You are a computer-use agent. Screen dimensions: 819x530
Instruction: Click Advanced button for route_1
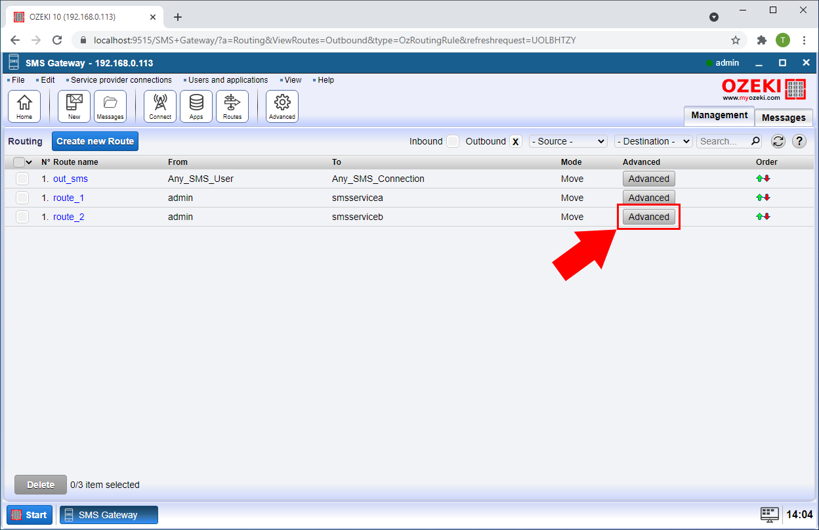[x=648, y=198]
